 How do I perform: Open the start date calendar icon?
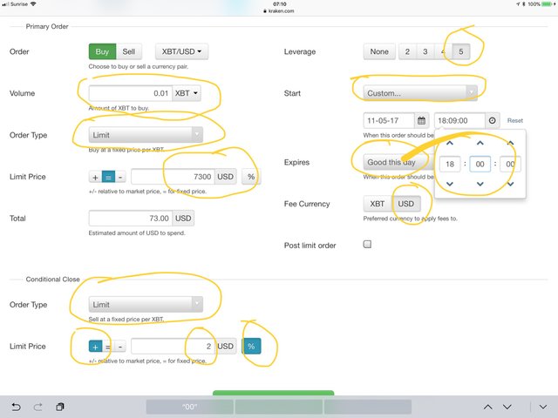[x=421, y=120]
